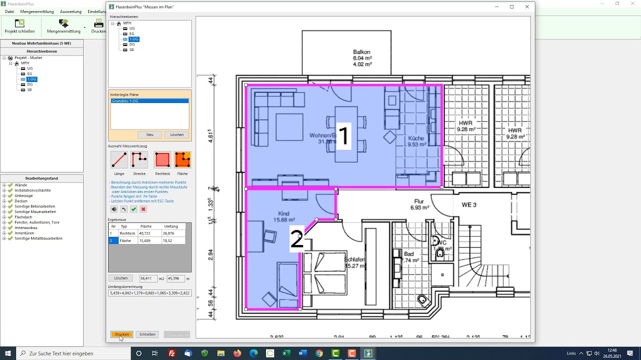Expand the Flachdach entry

pos(4,217)
